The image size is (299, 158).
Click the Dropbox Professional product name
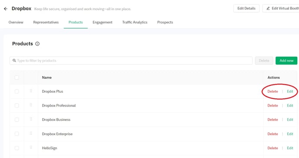click(x=59, y=106)
